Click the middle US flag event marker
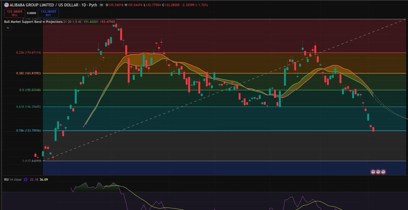The width and height of the screenshot is (408, 210). pyautogui.click(x=378, y=172)
